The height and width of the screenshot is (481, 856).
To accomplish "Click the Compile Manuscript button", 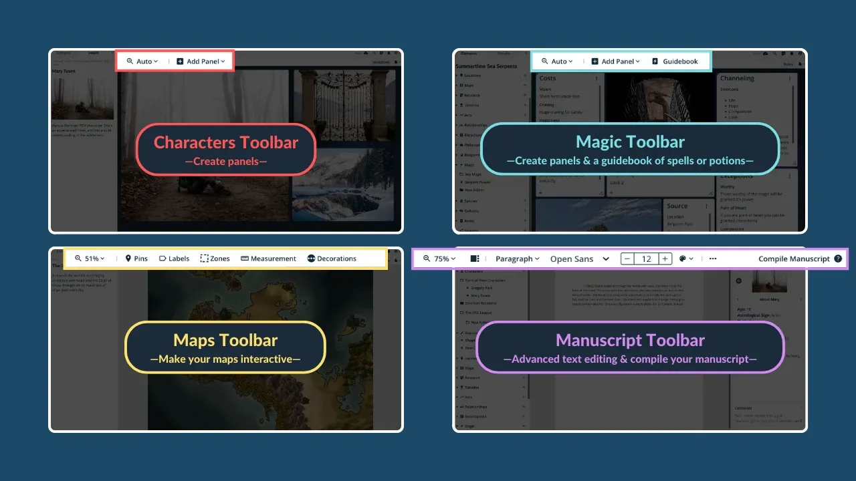I will click(x=794, y=259).
